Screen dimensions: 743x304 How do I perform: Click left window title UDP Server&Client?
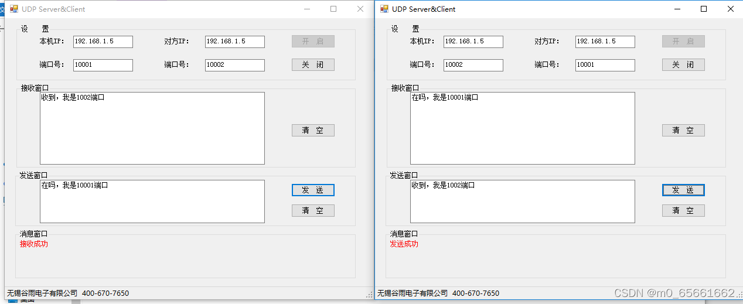click(x=53, y=9)
